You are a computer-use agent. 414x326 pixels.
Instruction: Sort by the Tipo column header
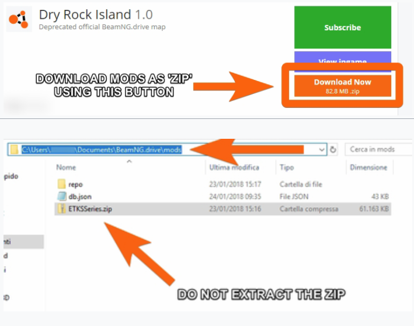287,167
